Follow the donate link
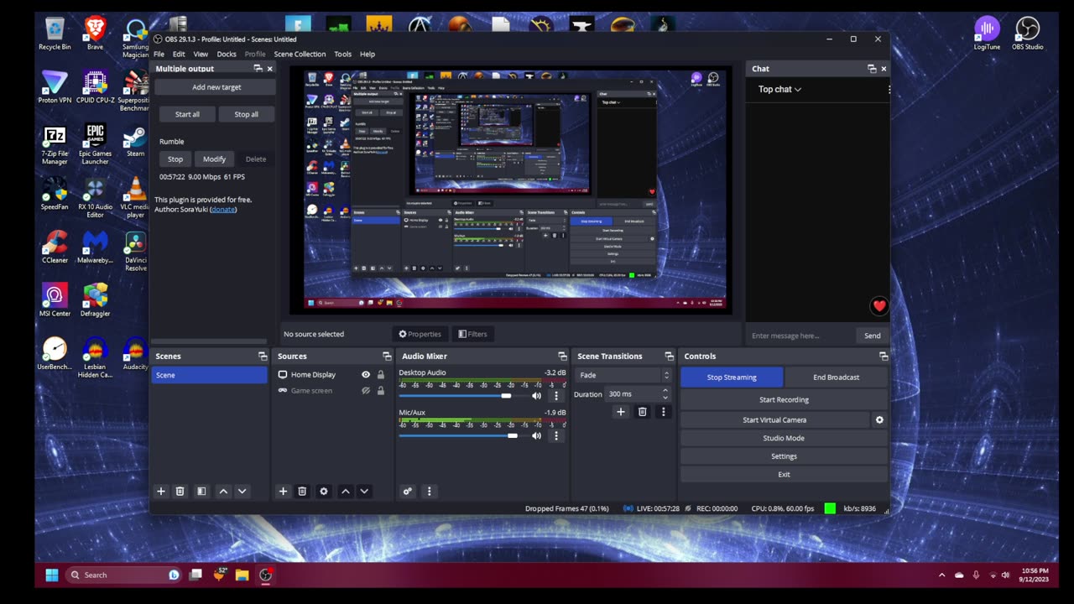The image size is (1074, 604). pos(223,210)
